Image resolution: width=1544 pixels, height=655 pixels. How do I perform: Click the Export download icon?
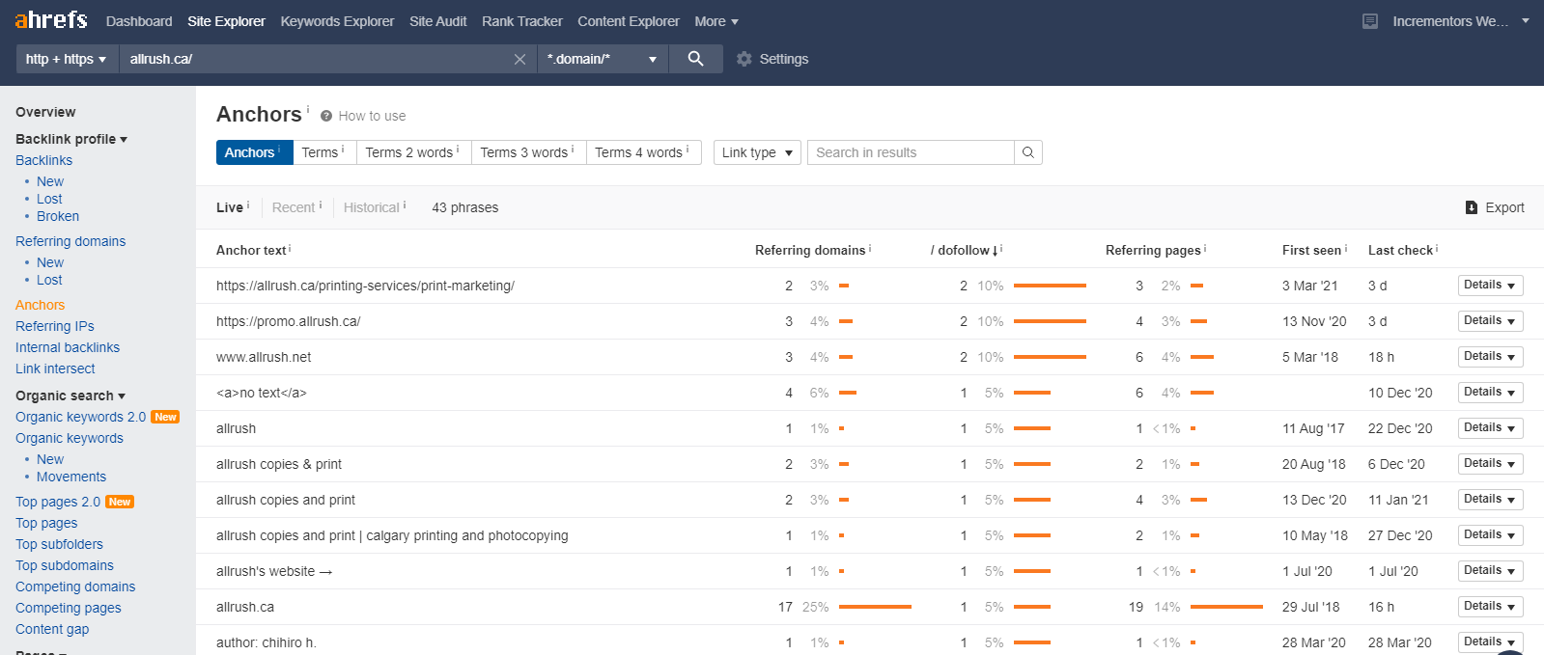point(1472,207)
